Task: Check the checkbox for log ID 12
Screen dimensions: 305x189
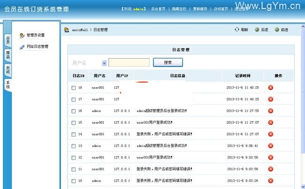Action: click(74, 158)
